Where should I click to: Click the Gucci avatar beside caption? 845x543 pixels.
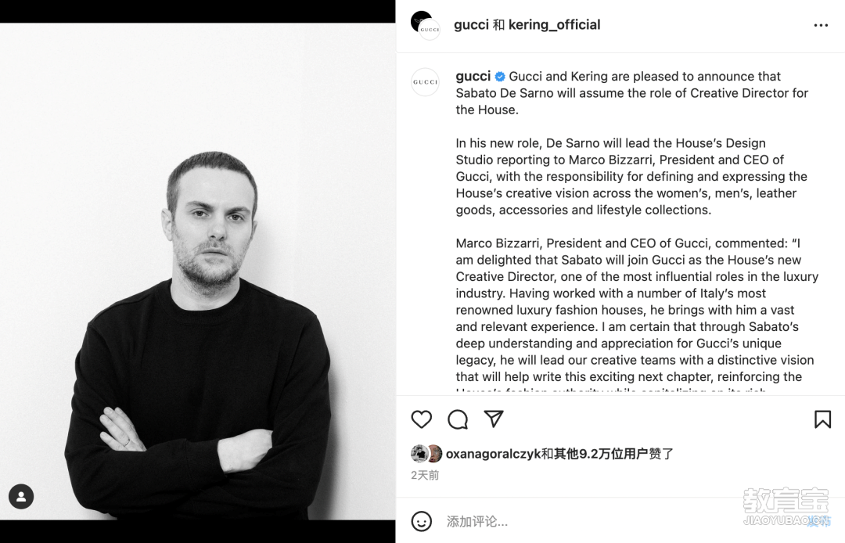(425, 82)
